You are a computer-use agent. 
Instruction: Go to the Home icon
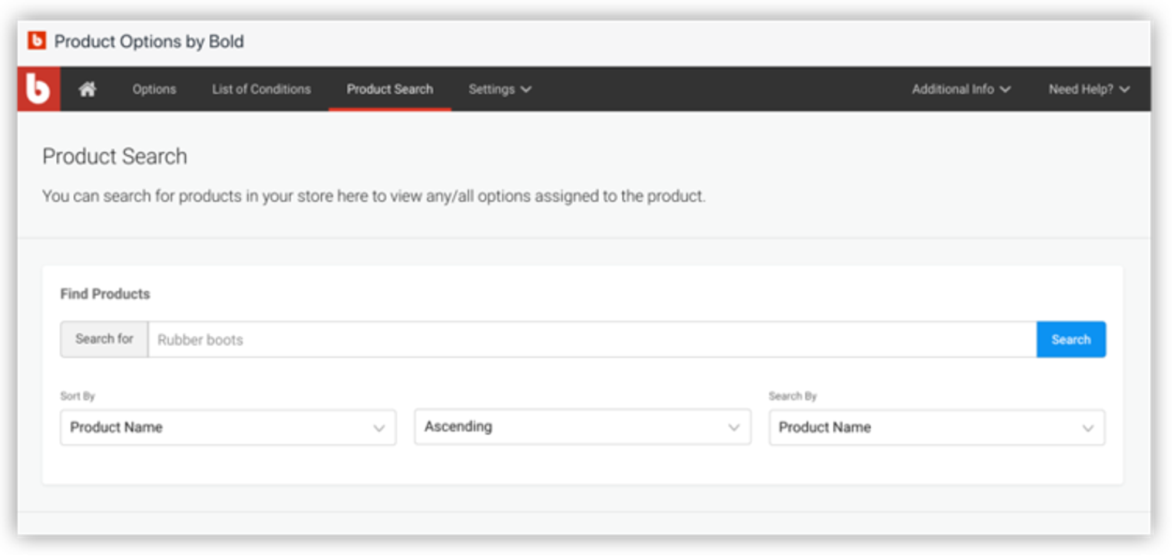(87, 89)
